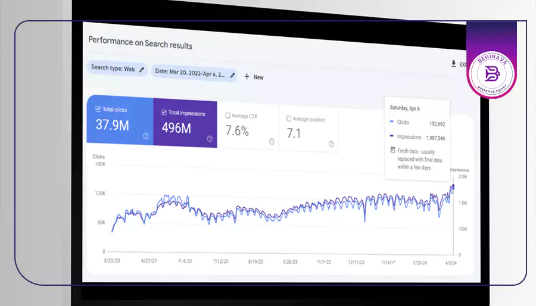
Task: Enable the Average CTR checkbox
Action: pyautogui.click(x=228, y=115)
